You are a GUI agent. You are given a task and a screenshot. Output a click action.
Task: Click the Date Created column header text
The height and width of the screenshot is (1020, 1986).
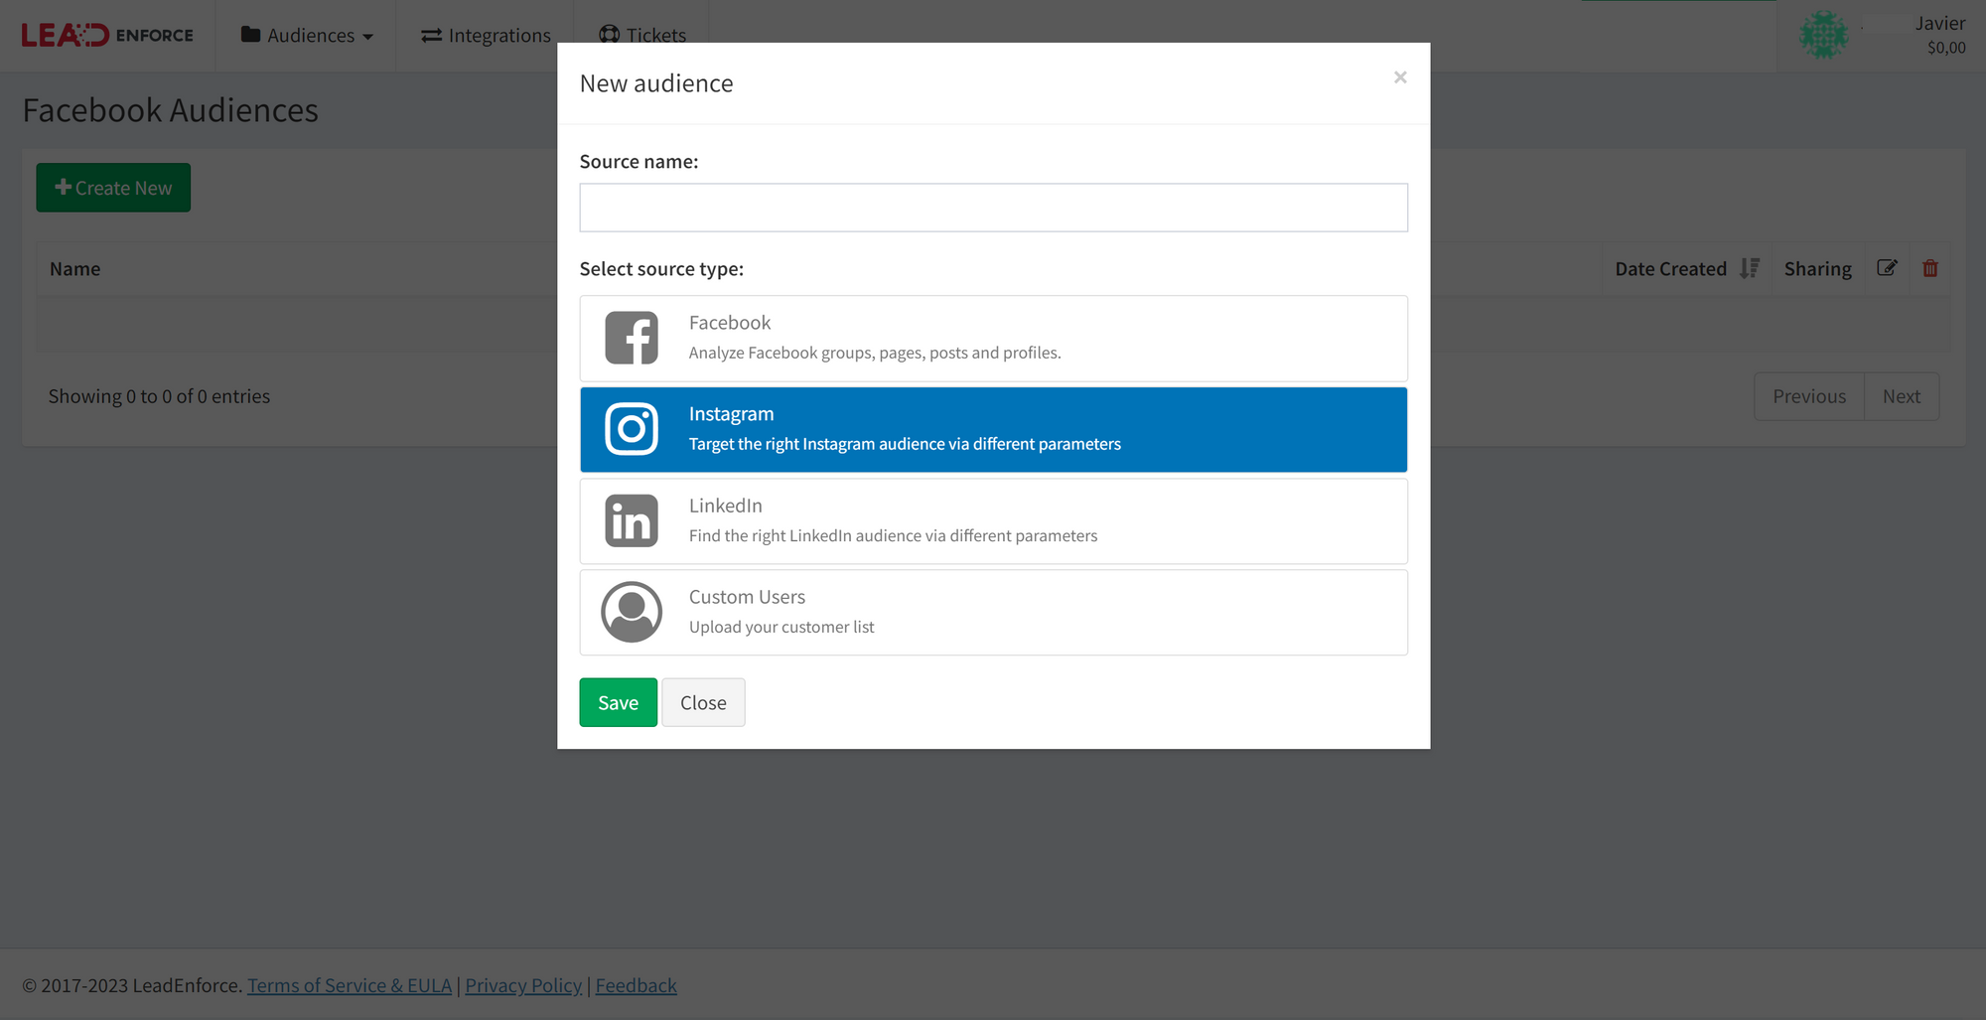click(x=1670, y=269)
